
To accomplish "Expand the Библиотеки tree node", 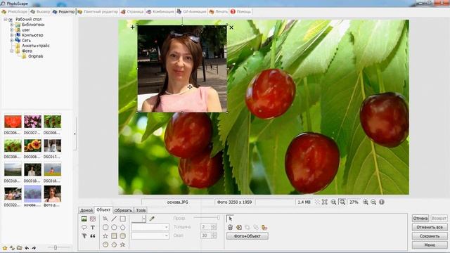I will (x=12, y=25).
